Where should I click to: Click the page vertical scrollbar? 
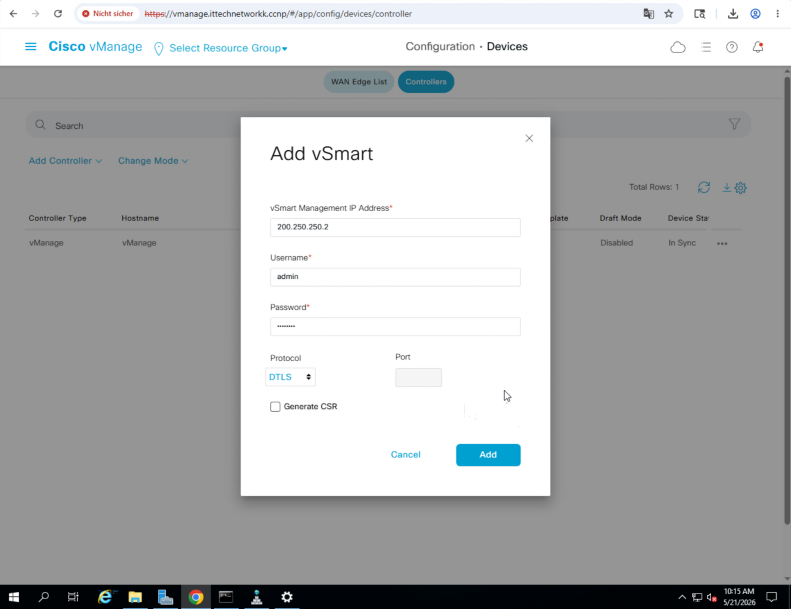[787, 300]
